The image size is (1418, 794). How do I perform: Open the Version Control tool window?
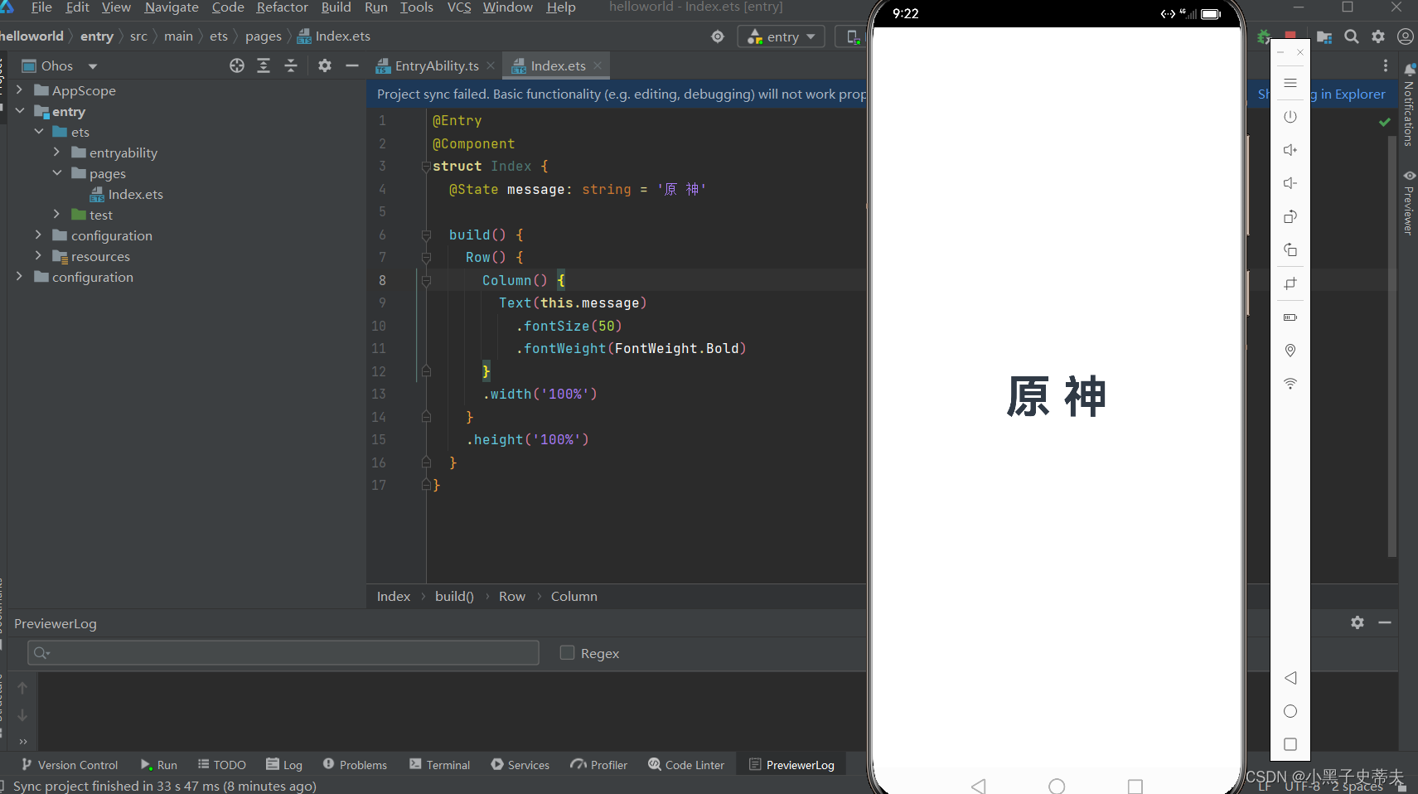tap(70, 764)
